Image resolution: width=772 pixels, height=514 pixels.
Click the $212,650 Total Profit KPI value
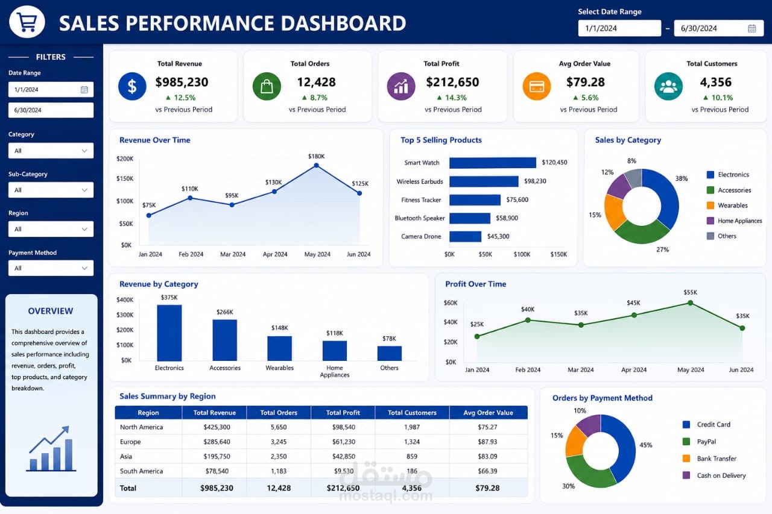point(452,82)
